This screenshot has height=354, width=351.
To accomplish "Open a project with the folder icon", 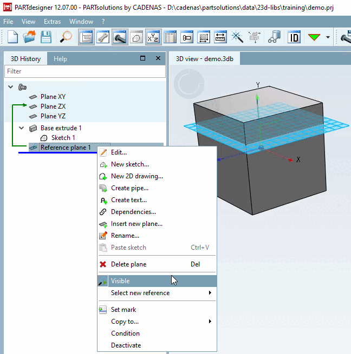I will click(x=29, y=37).
